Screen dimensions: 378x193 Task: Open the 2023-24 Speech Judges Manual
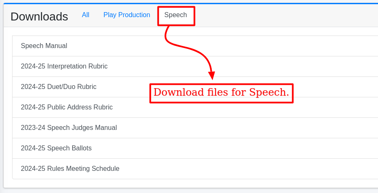click(x=69, y=128)
